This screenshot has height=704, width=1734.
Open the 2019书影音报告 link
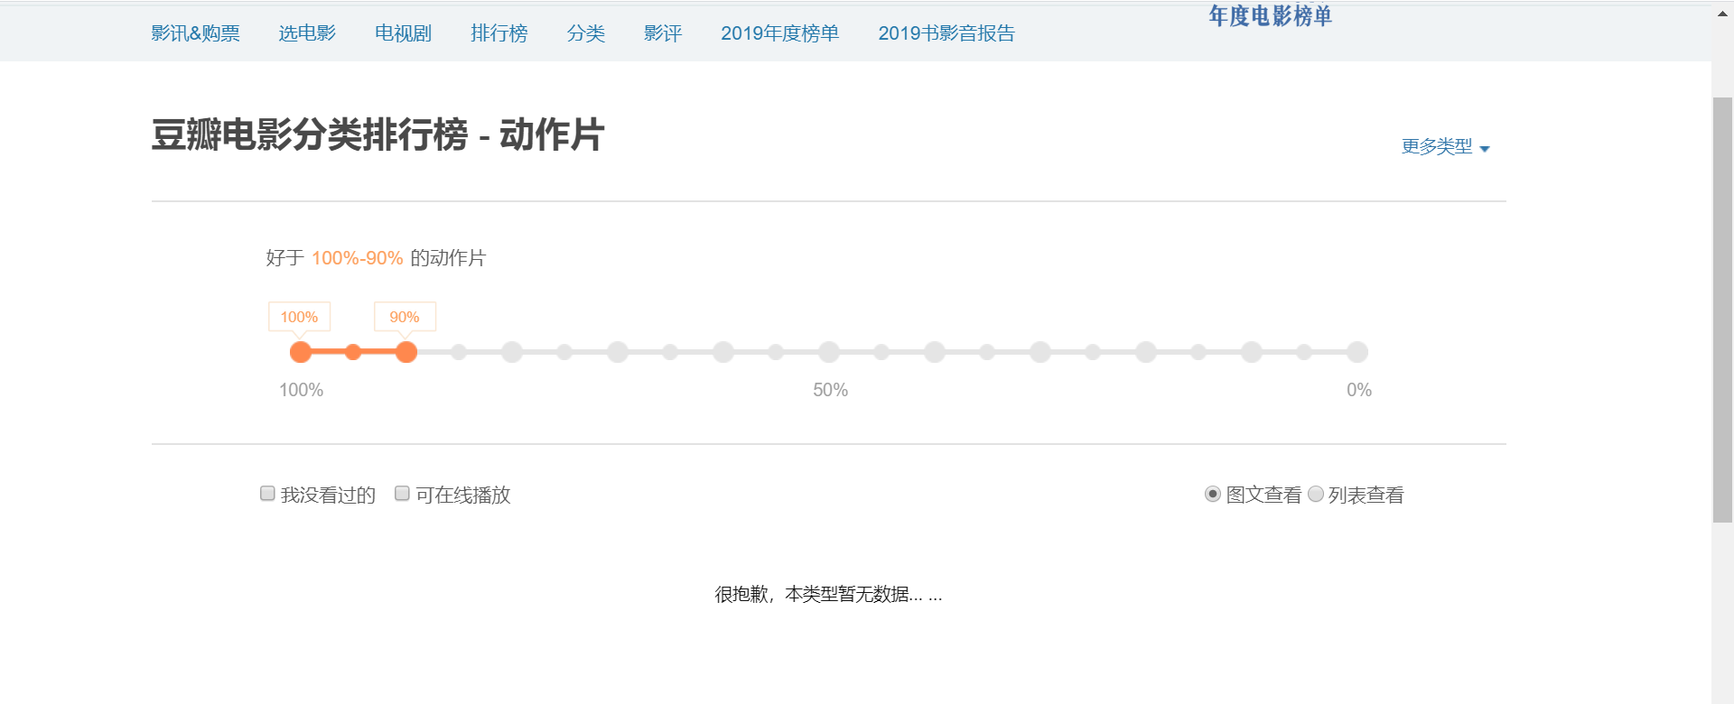pos(946,33)
